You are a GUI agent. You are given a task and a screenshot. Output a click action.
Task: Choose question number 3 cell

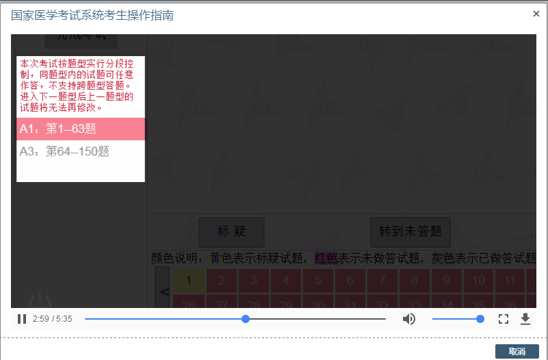pos(254,280)
